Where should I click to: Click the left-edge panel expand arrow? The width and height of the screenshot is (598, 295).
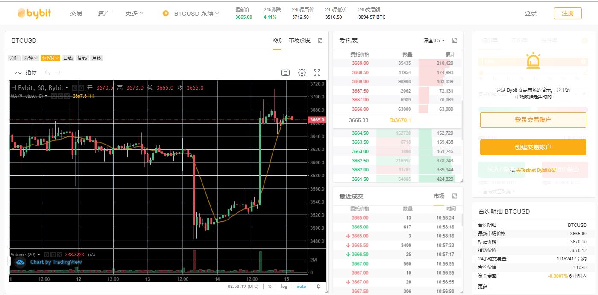pos(9,262)
